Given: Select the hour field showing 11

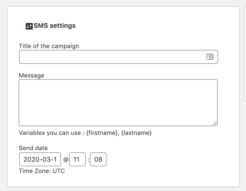Looking at the screenshot, I should pyautogui.click(x=78, y=159).
